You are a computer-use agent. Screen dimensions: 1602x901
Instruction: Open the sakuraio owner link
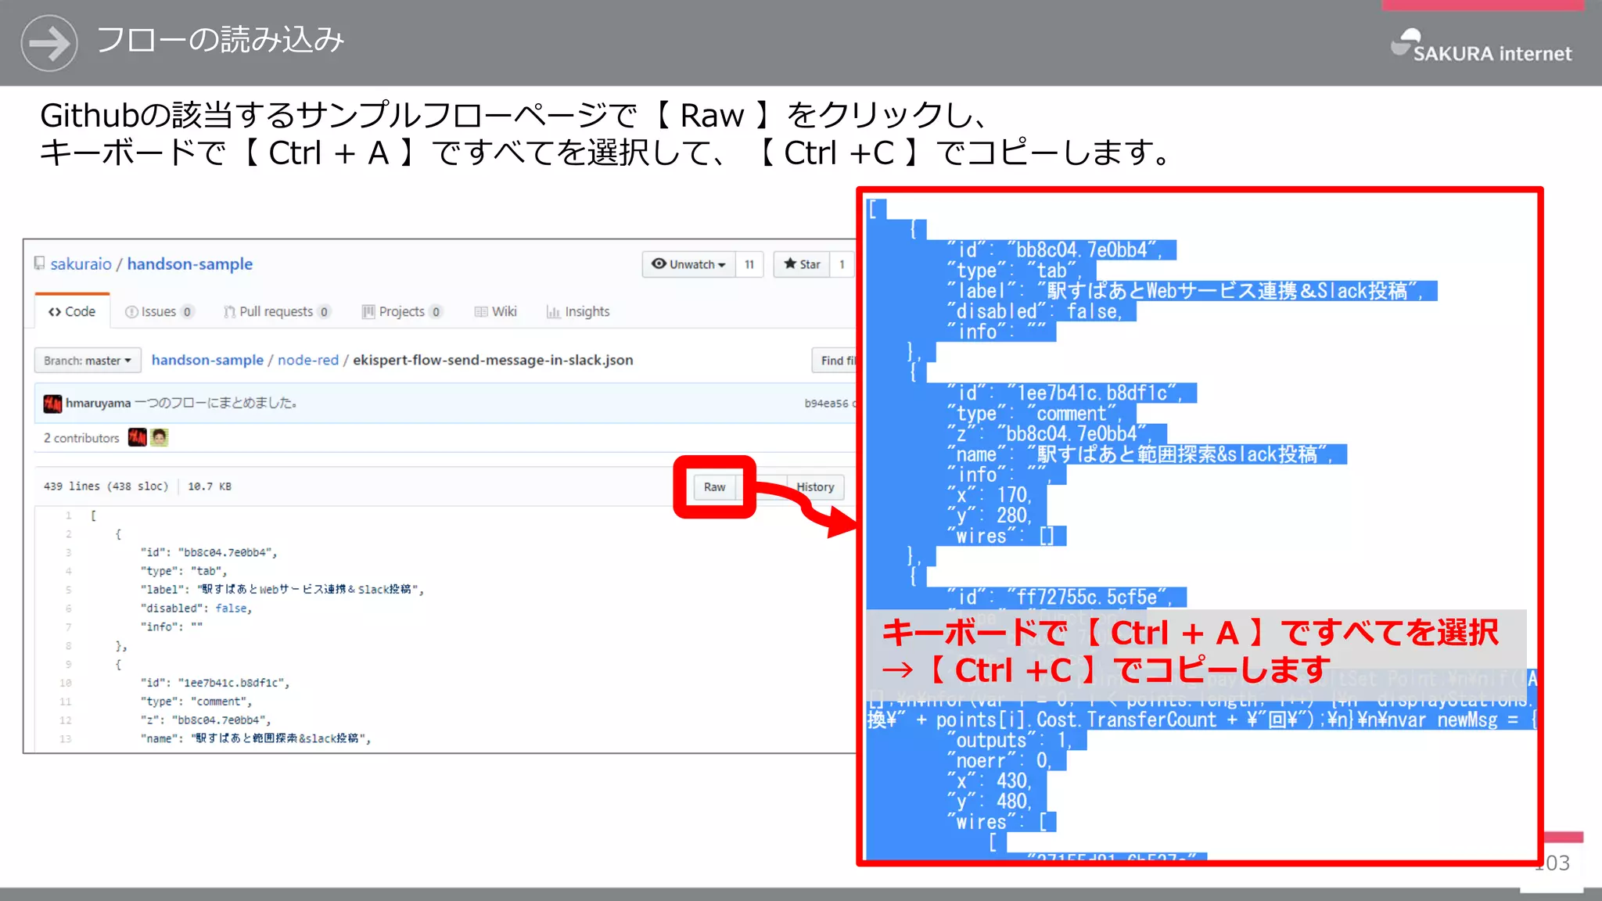click(x=81, y=264)
